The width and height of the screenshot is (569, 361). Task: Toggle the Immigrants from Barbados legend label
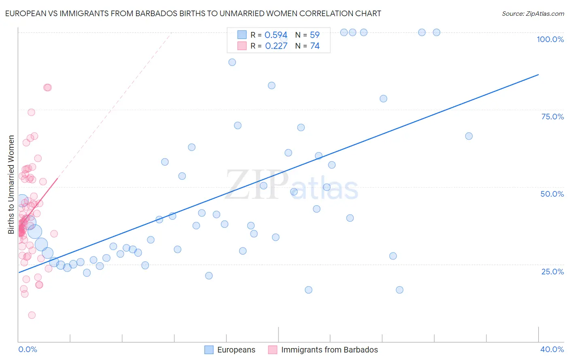coord(329,350)
